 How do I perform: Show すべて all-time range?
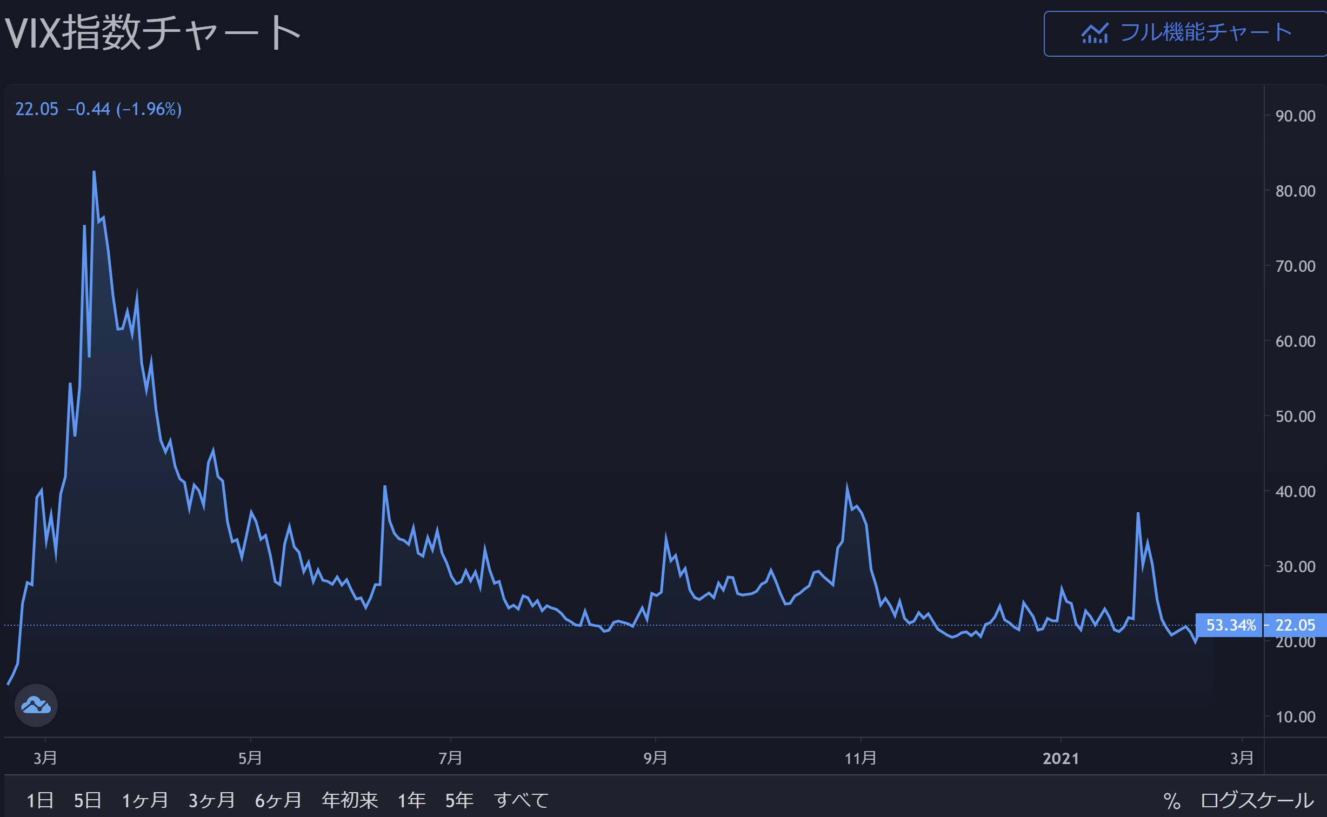coord(521,800)
